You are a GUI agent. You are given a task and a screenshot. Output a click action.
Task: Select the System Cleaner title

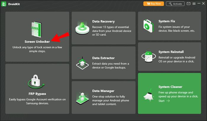tap(170, 87)
